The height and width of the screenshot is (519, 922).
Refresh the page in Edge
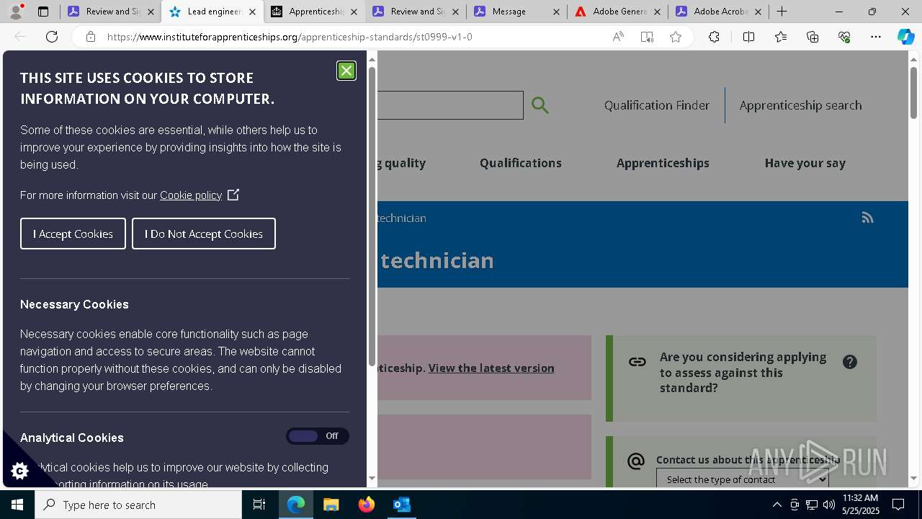[52, 37]
